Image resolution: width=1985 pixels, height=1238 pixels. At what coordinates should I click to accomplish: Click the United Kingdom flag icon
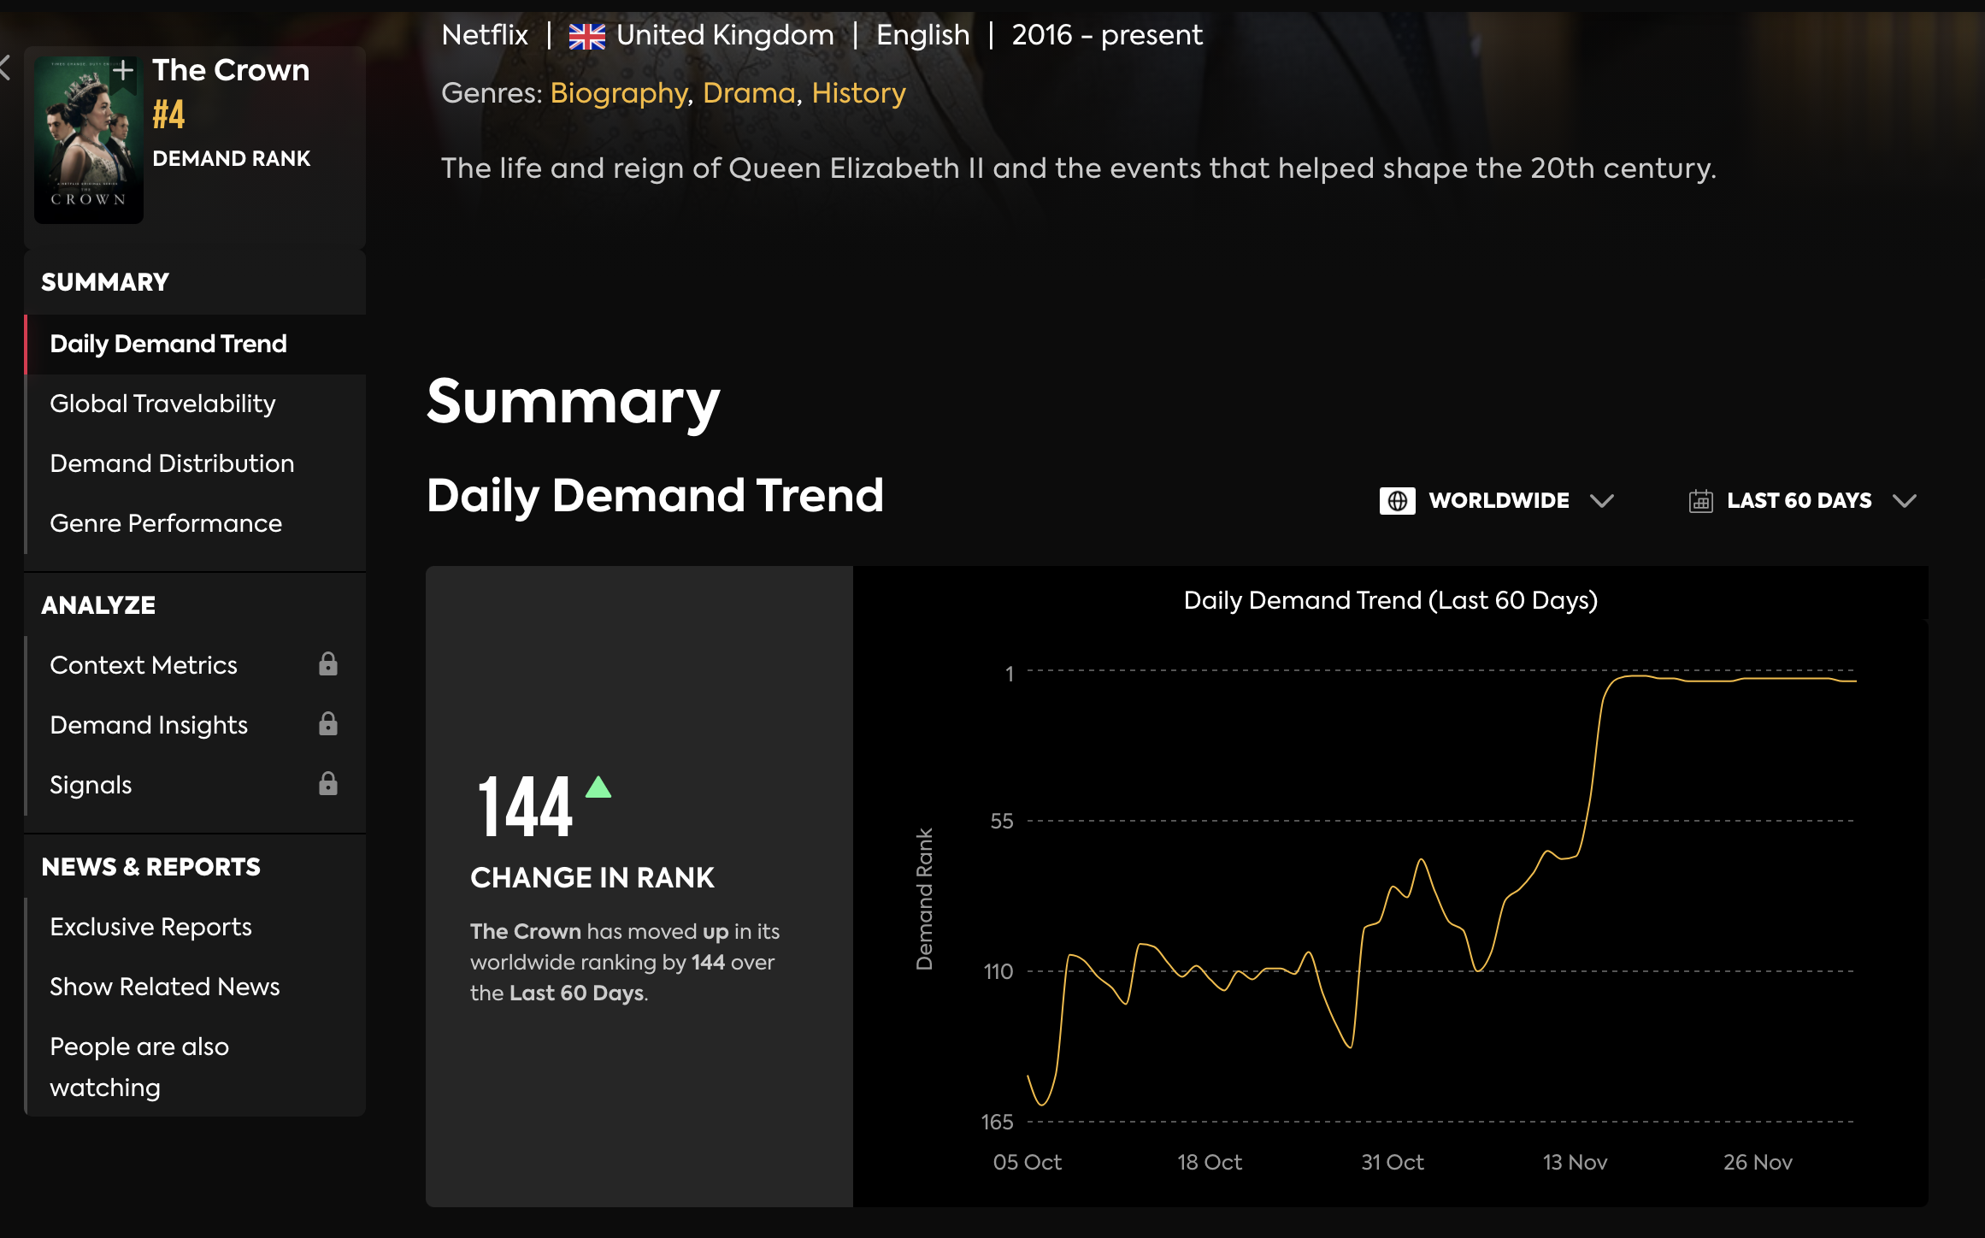[x=586, y=36]
